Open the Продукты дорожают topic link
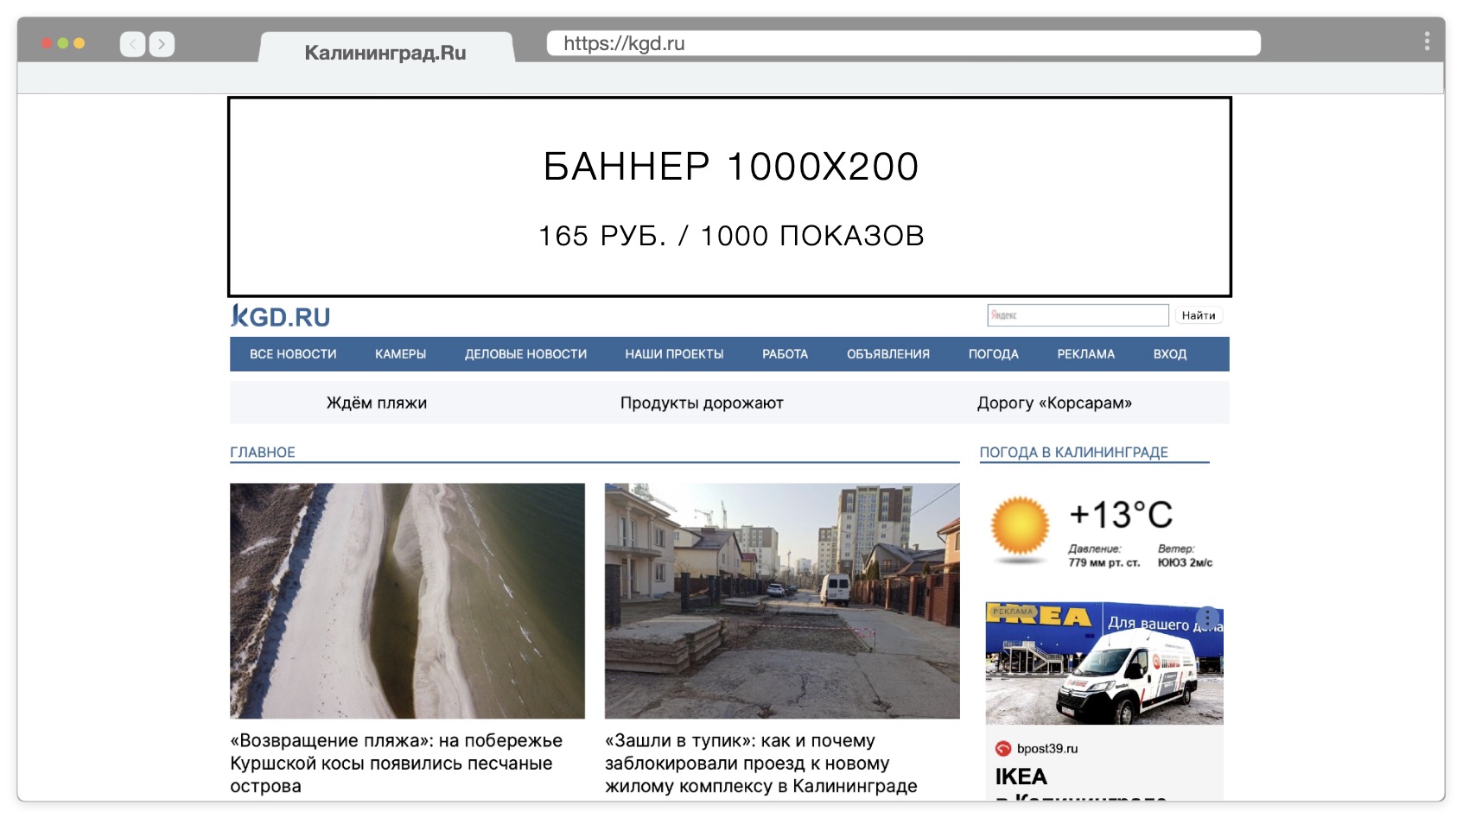 click(x=702, y=403)
